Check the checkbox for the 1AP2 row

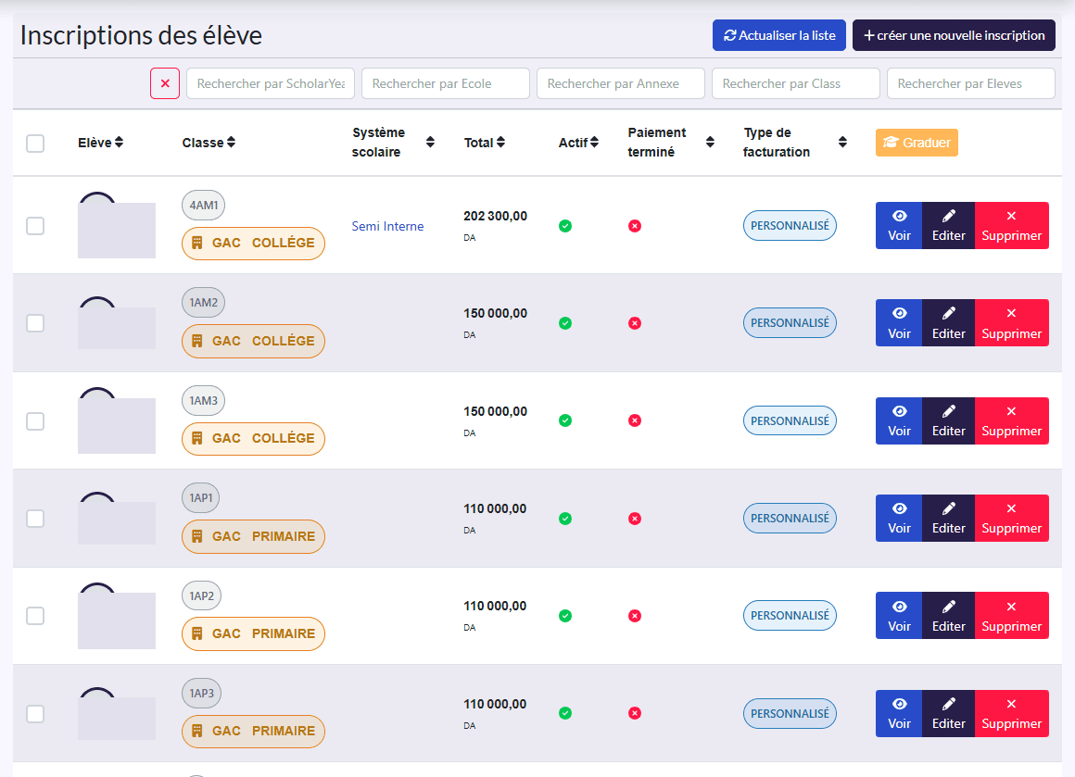click(35, 616)
